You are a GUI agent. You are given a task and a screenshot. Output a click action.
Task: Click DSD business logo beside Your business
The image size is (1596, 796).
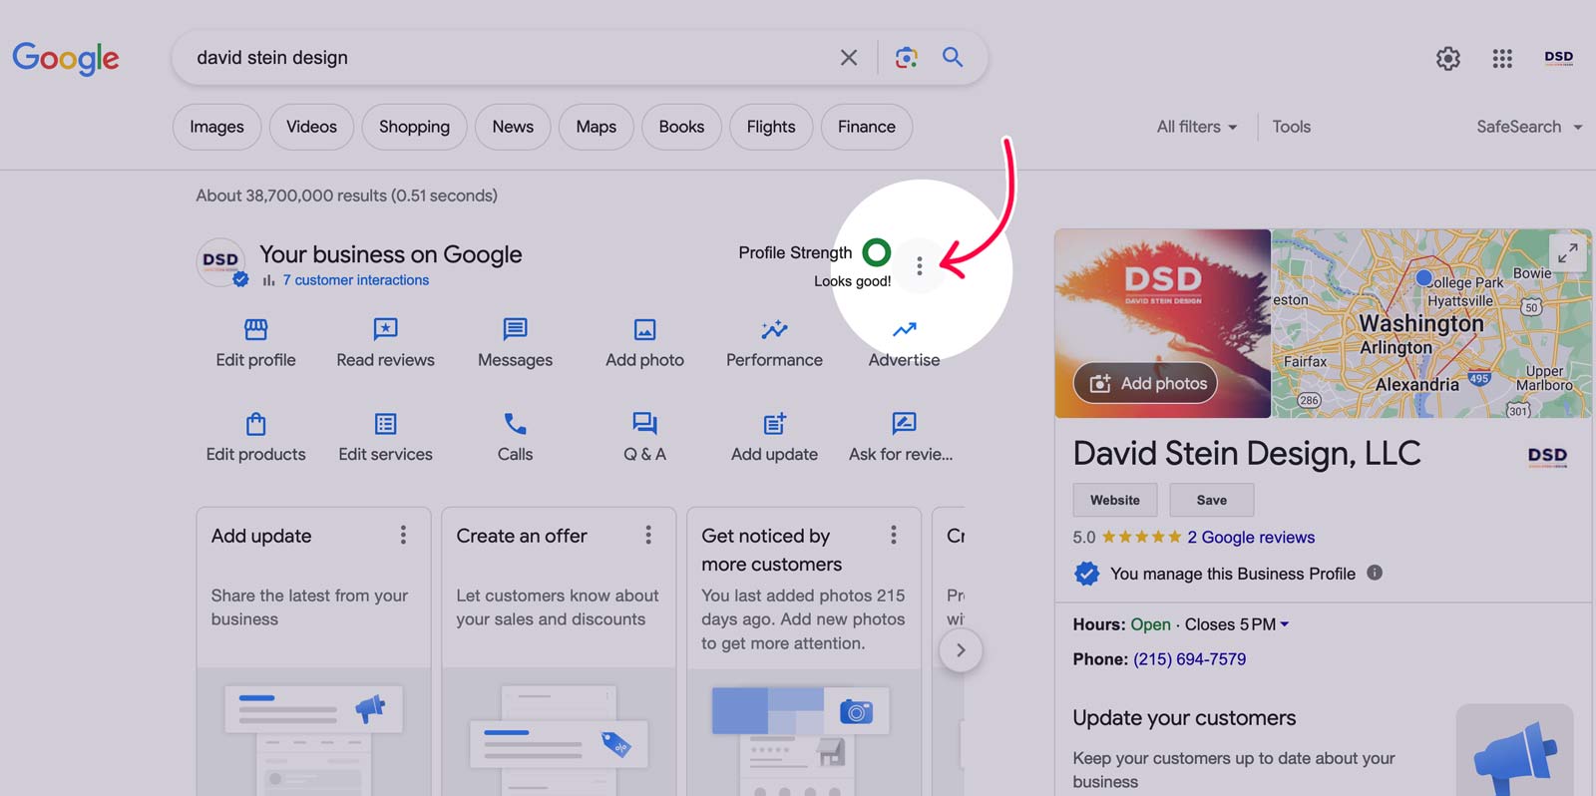pos(221,262)
